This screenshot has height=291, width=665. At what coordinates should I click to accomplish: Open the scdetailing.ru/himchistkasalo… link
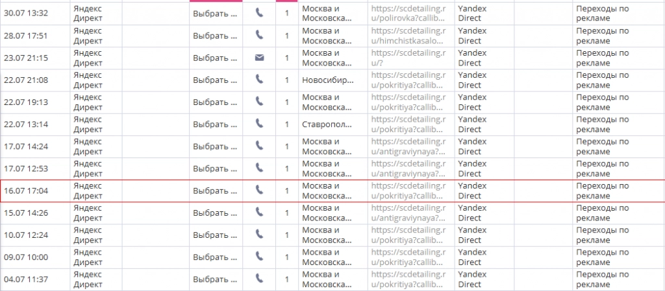[x=409, y=36]
